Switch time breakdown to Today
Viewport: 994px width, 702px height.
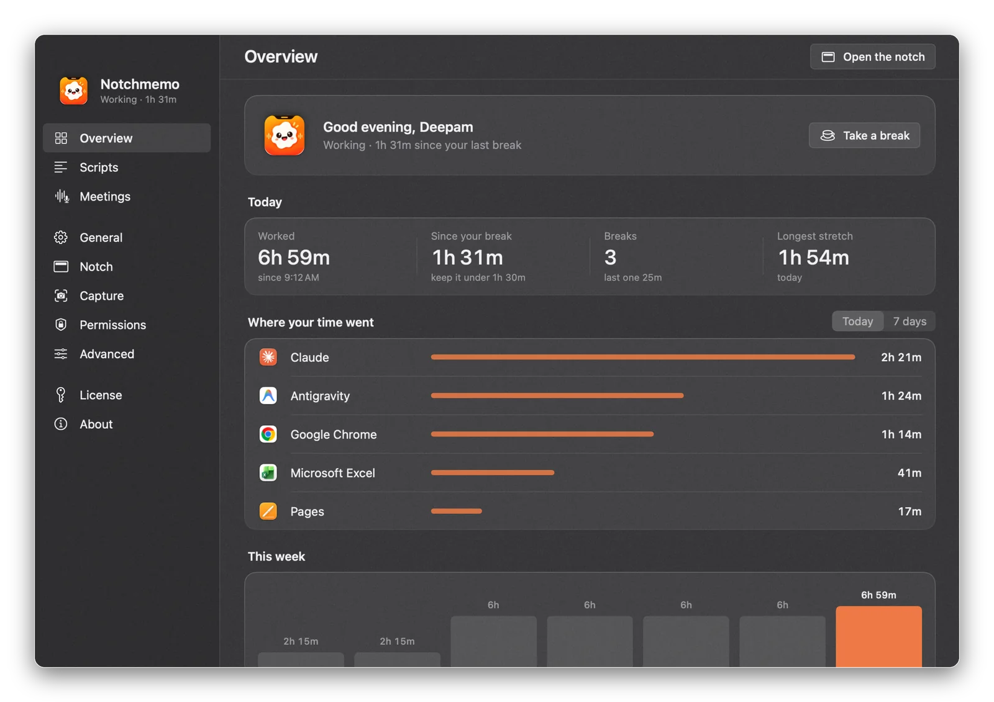(858, 321)
